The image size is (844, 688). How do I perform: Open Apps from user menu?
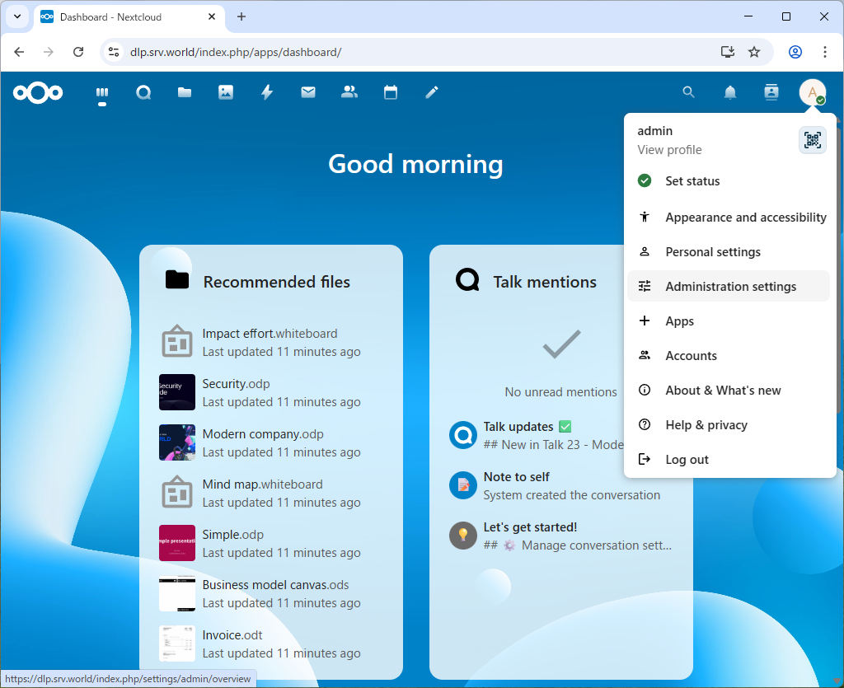729,321
